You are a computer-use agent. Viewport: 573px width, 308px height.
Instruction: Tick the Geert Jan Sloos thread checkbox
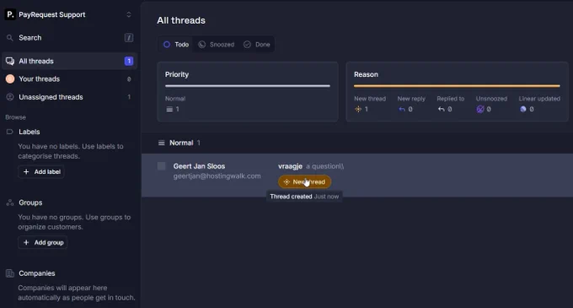pos(161,166)
